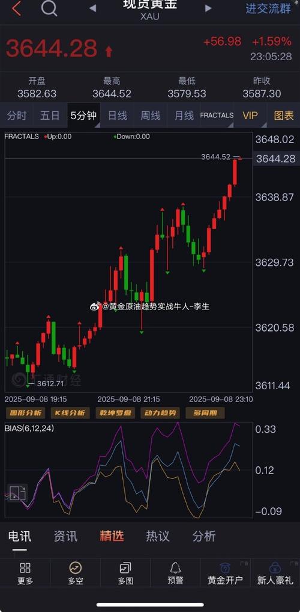Screen dimensions: 300x612
Task: Open the FRACTALS indicator dropdown
Action: pos(217,115)
